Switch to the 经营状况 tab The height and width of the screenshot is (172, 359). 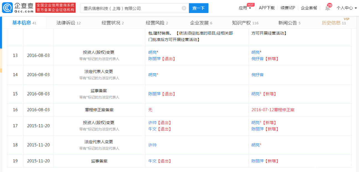click(113, 23)
